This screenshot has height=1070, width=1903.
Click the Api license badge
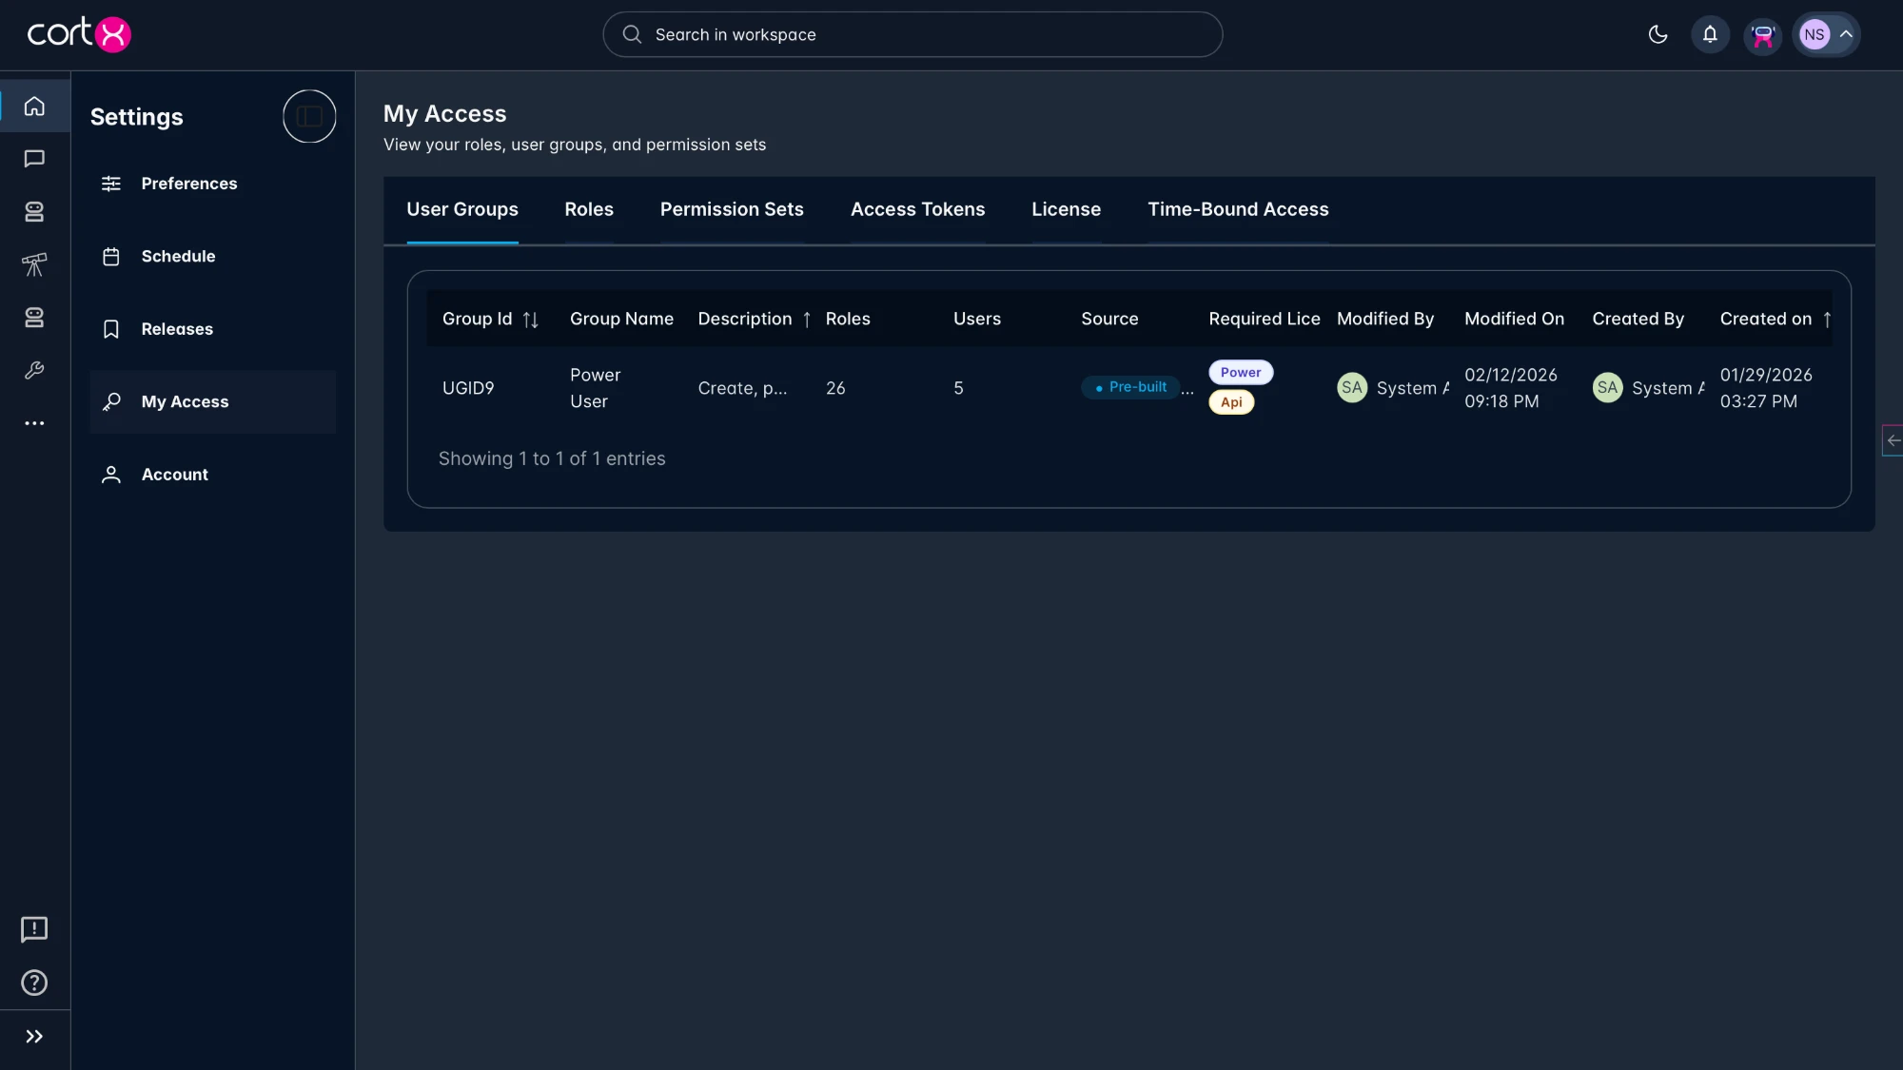pos(1231,402)
